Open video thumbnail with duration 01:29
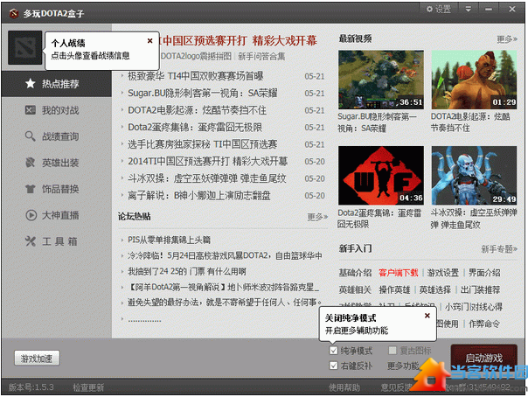Viewport: 528px width, 397px height. pyautogui.click(x=474, y=80)
